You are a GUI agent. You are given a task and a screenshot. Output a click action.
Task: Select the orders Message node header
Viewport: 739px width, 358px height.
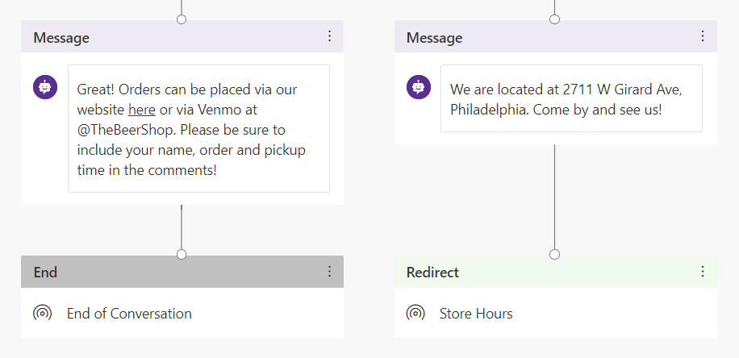(161, 37)
